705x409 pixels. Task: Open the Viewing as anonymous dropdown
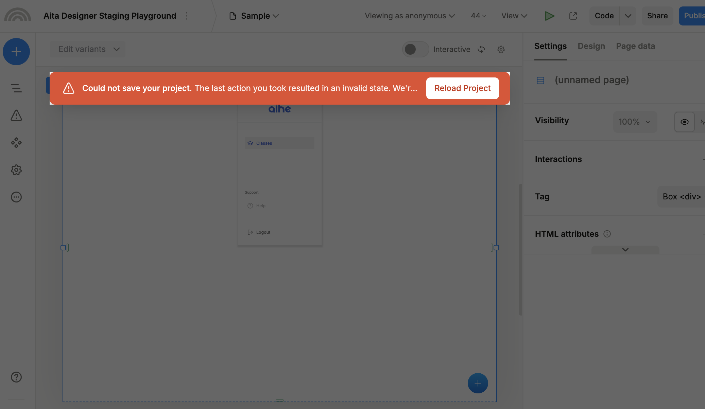[409, 16]
